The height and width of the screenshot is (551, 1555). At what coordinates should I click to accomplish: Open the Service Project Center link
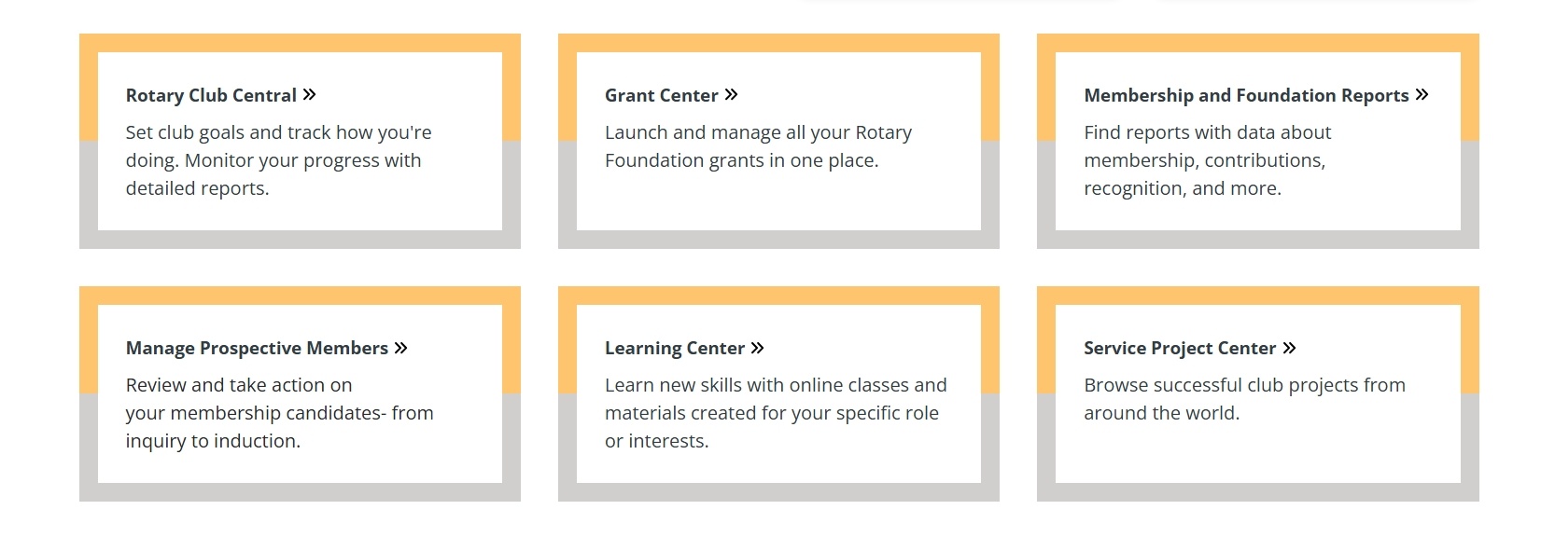tap(1179, 348)
